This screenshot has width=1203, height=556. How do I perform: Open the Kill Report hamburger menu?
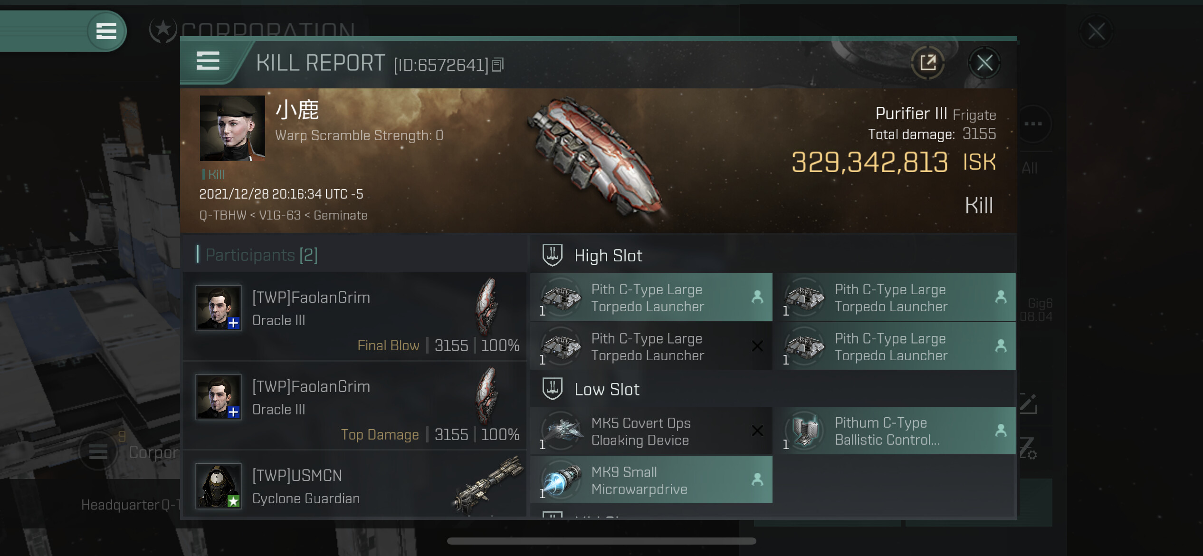pyautogui.click(x=208, y=61)
